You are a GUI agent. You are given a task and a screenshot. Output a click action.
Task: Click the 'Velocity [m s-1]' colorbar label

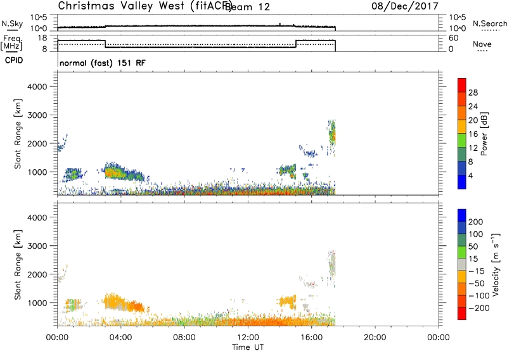click(x=496, y=264)
